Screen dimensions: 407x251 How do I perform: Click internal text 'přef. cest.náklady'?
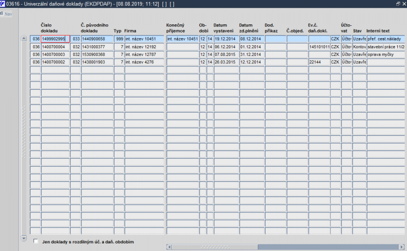pos(387,39)
